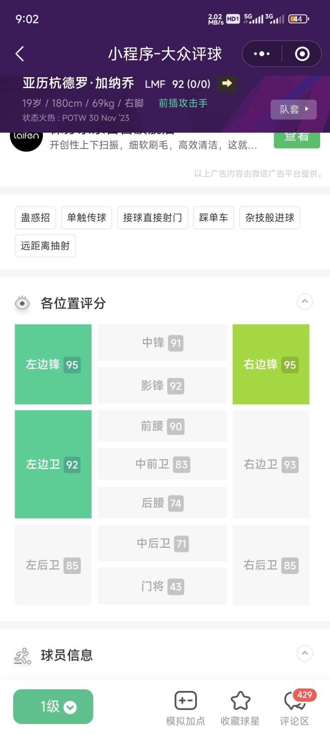Tap the yellow arrow icon beside LMF rating
The image size is (330, 735).
[227, 84]
